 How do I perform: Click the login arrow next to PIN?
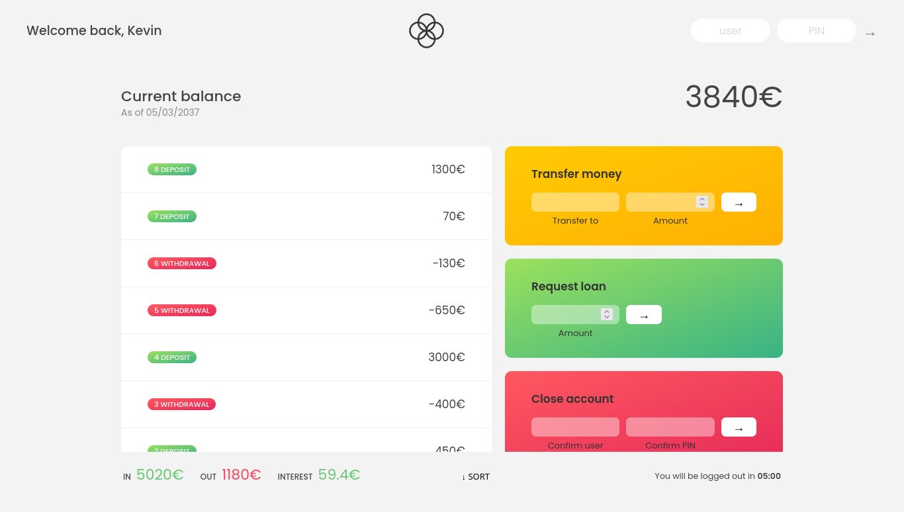(x=870, y=33)
